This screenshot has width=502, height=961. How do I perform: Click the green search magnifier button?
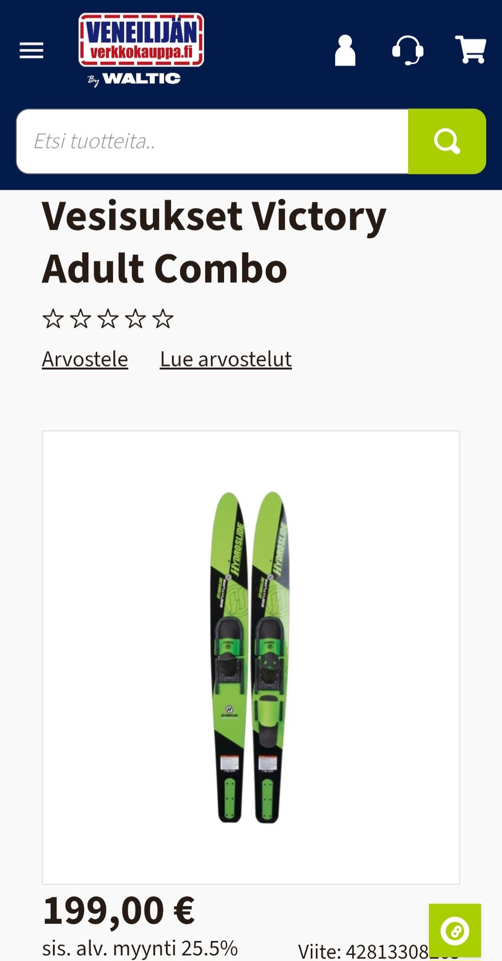coord(447,141)
